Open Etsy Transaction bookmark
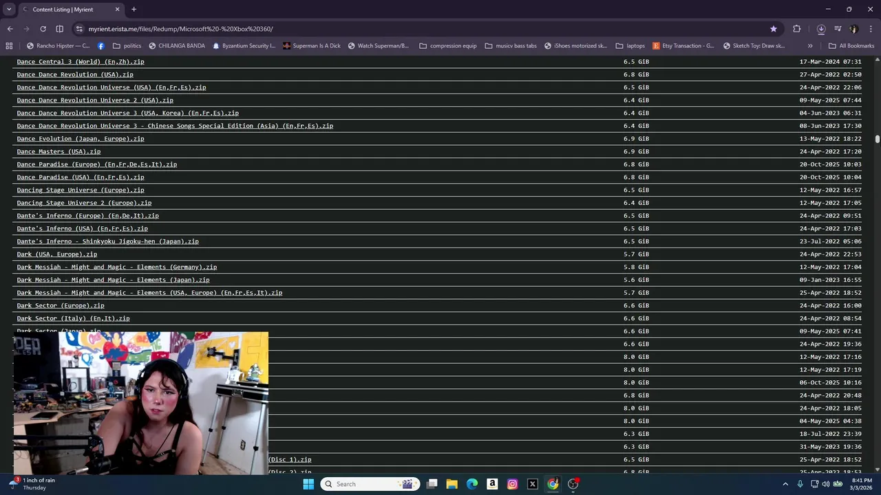Image resolution: width=881 pixels, height=495 pixels. pyautogui.click(x=683, y=46)
